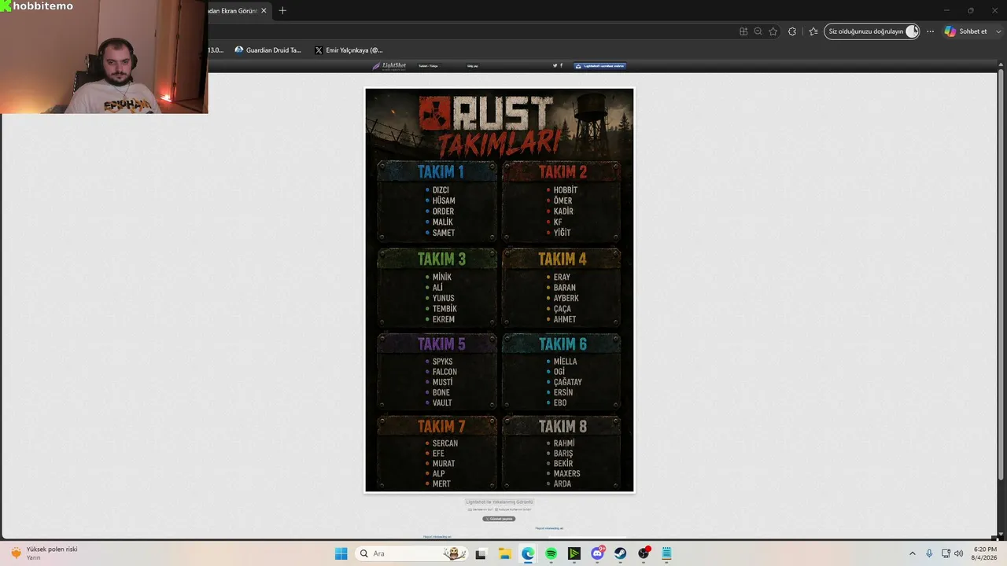
Task: Click the name DIZCI in Takım 1
Action: (441, 190)
